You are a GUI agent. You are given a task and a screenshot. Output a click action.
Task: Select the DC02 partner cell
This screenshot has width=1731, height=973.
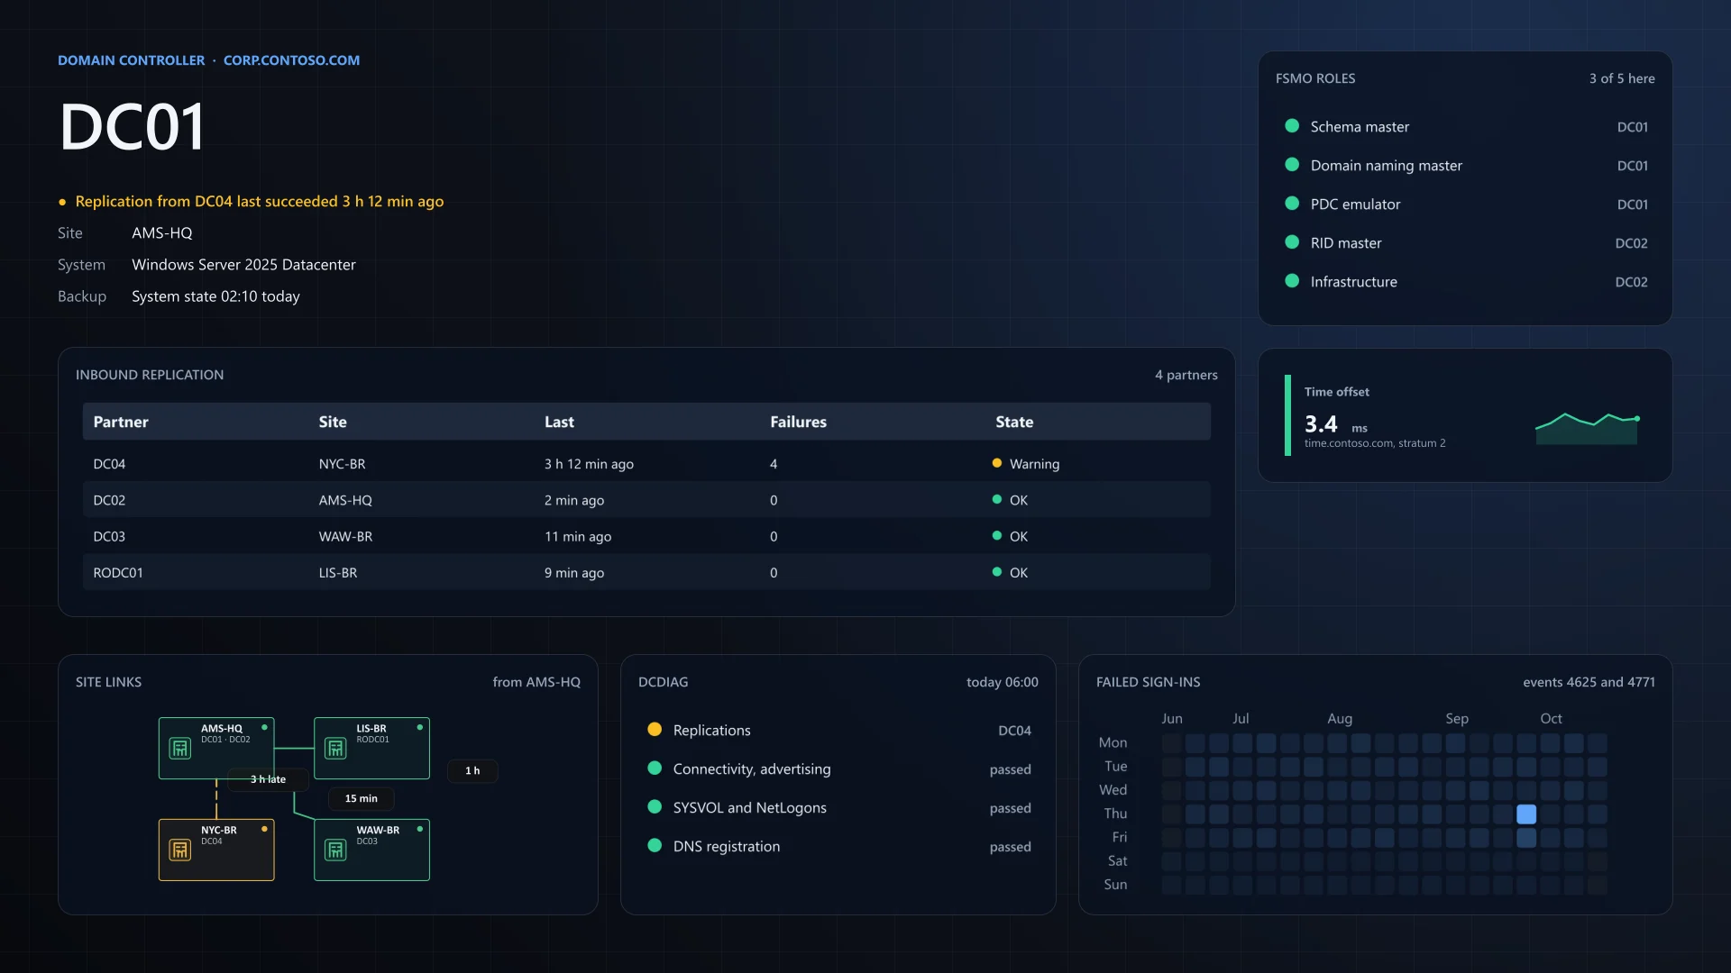(109, 500)
